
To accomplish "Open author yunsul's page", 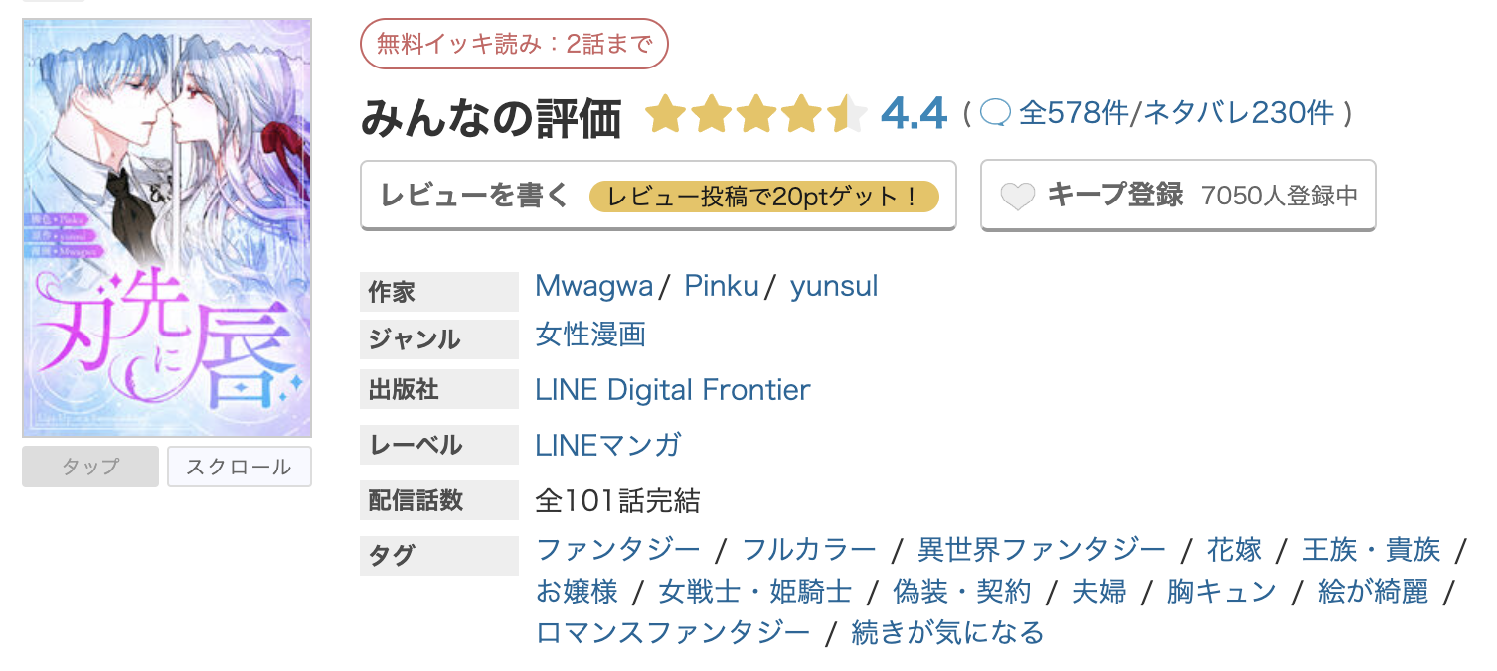I will (x=834, y=287).
